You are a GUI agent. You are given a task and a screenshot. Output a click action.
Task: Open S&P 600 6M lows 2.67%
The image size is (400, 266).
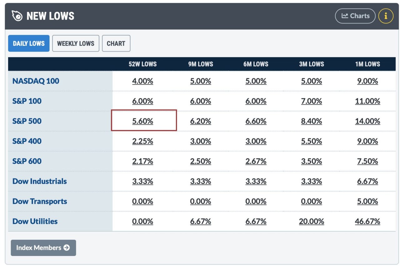[x=256, y=161]
